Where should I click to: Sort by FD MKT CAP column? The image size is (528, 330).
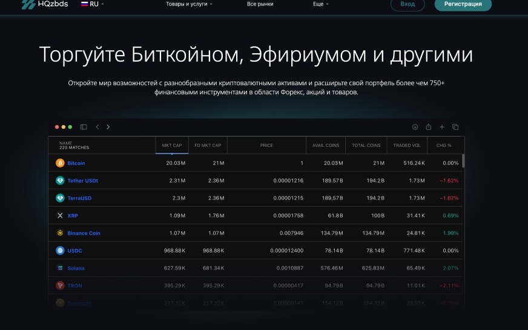pos(208,145)
